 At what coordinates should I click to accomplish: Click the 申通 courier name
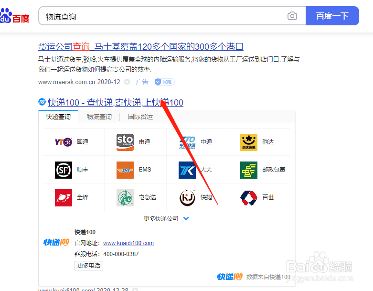click(145, 142)
